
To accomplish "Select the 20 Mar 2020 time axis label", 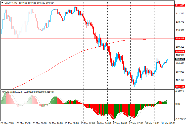I will [7, 123].
